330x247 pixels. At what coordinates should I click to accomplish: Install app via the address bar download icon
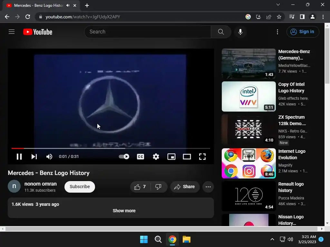[x=258, y=17]
